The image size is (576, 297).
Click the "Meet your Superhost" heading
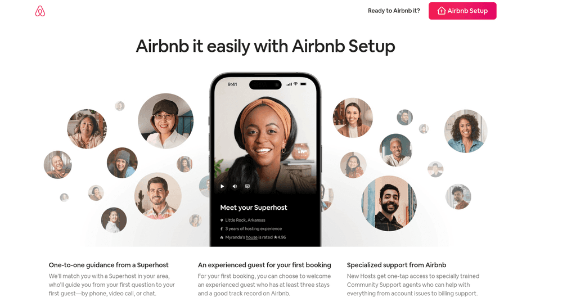tap(254, 208)
